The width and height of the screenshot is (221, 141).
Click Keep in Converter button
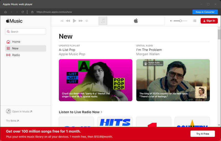205,12
